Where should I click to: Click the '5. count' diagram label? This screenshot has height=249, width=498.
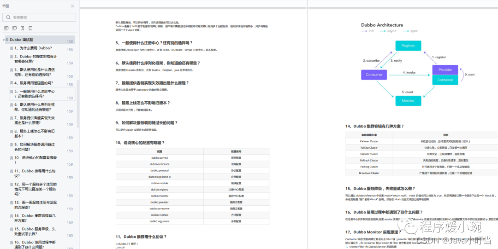click(x=408, y=92)
